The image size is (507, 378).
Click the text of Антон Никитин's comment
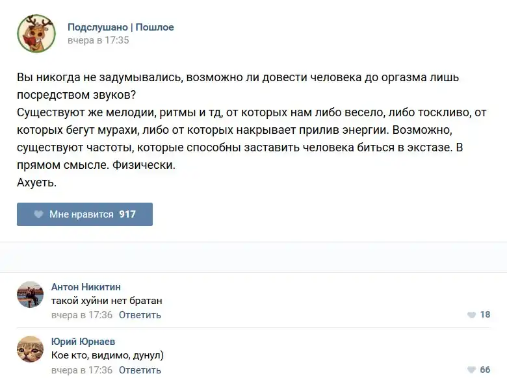coord(107,301)
